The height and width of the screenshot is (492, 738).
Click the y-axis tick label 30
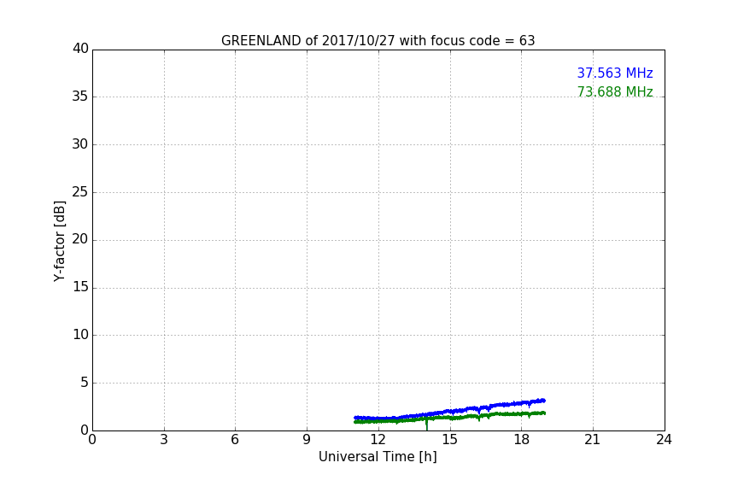[x=80, y=144]
